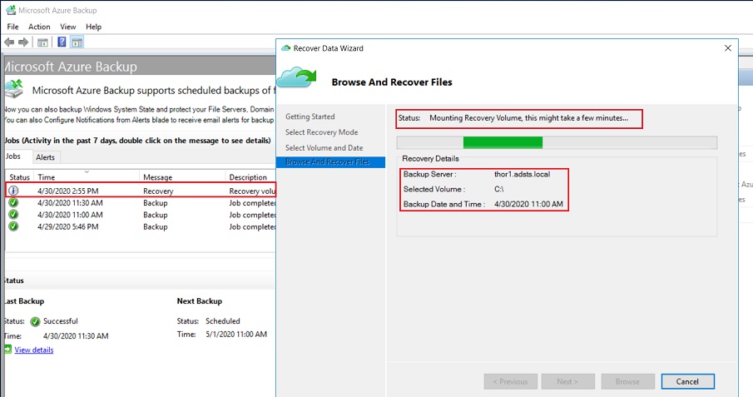Click the Azure Backup server header icon
Viewport: 753px width, 397px height.
coord(14,89)
